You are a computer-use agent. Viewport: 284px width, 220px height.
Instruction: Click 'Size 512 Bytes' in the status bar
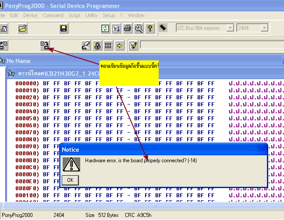click(x=102, y=215)
